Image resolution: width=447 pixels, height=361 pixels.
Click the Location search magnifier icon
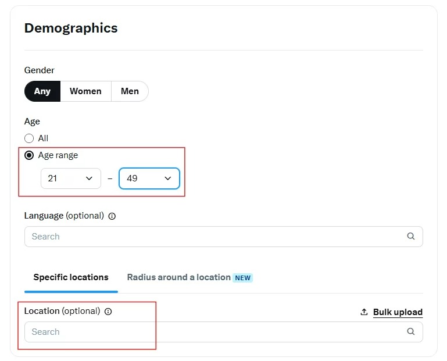pos(411,331)
